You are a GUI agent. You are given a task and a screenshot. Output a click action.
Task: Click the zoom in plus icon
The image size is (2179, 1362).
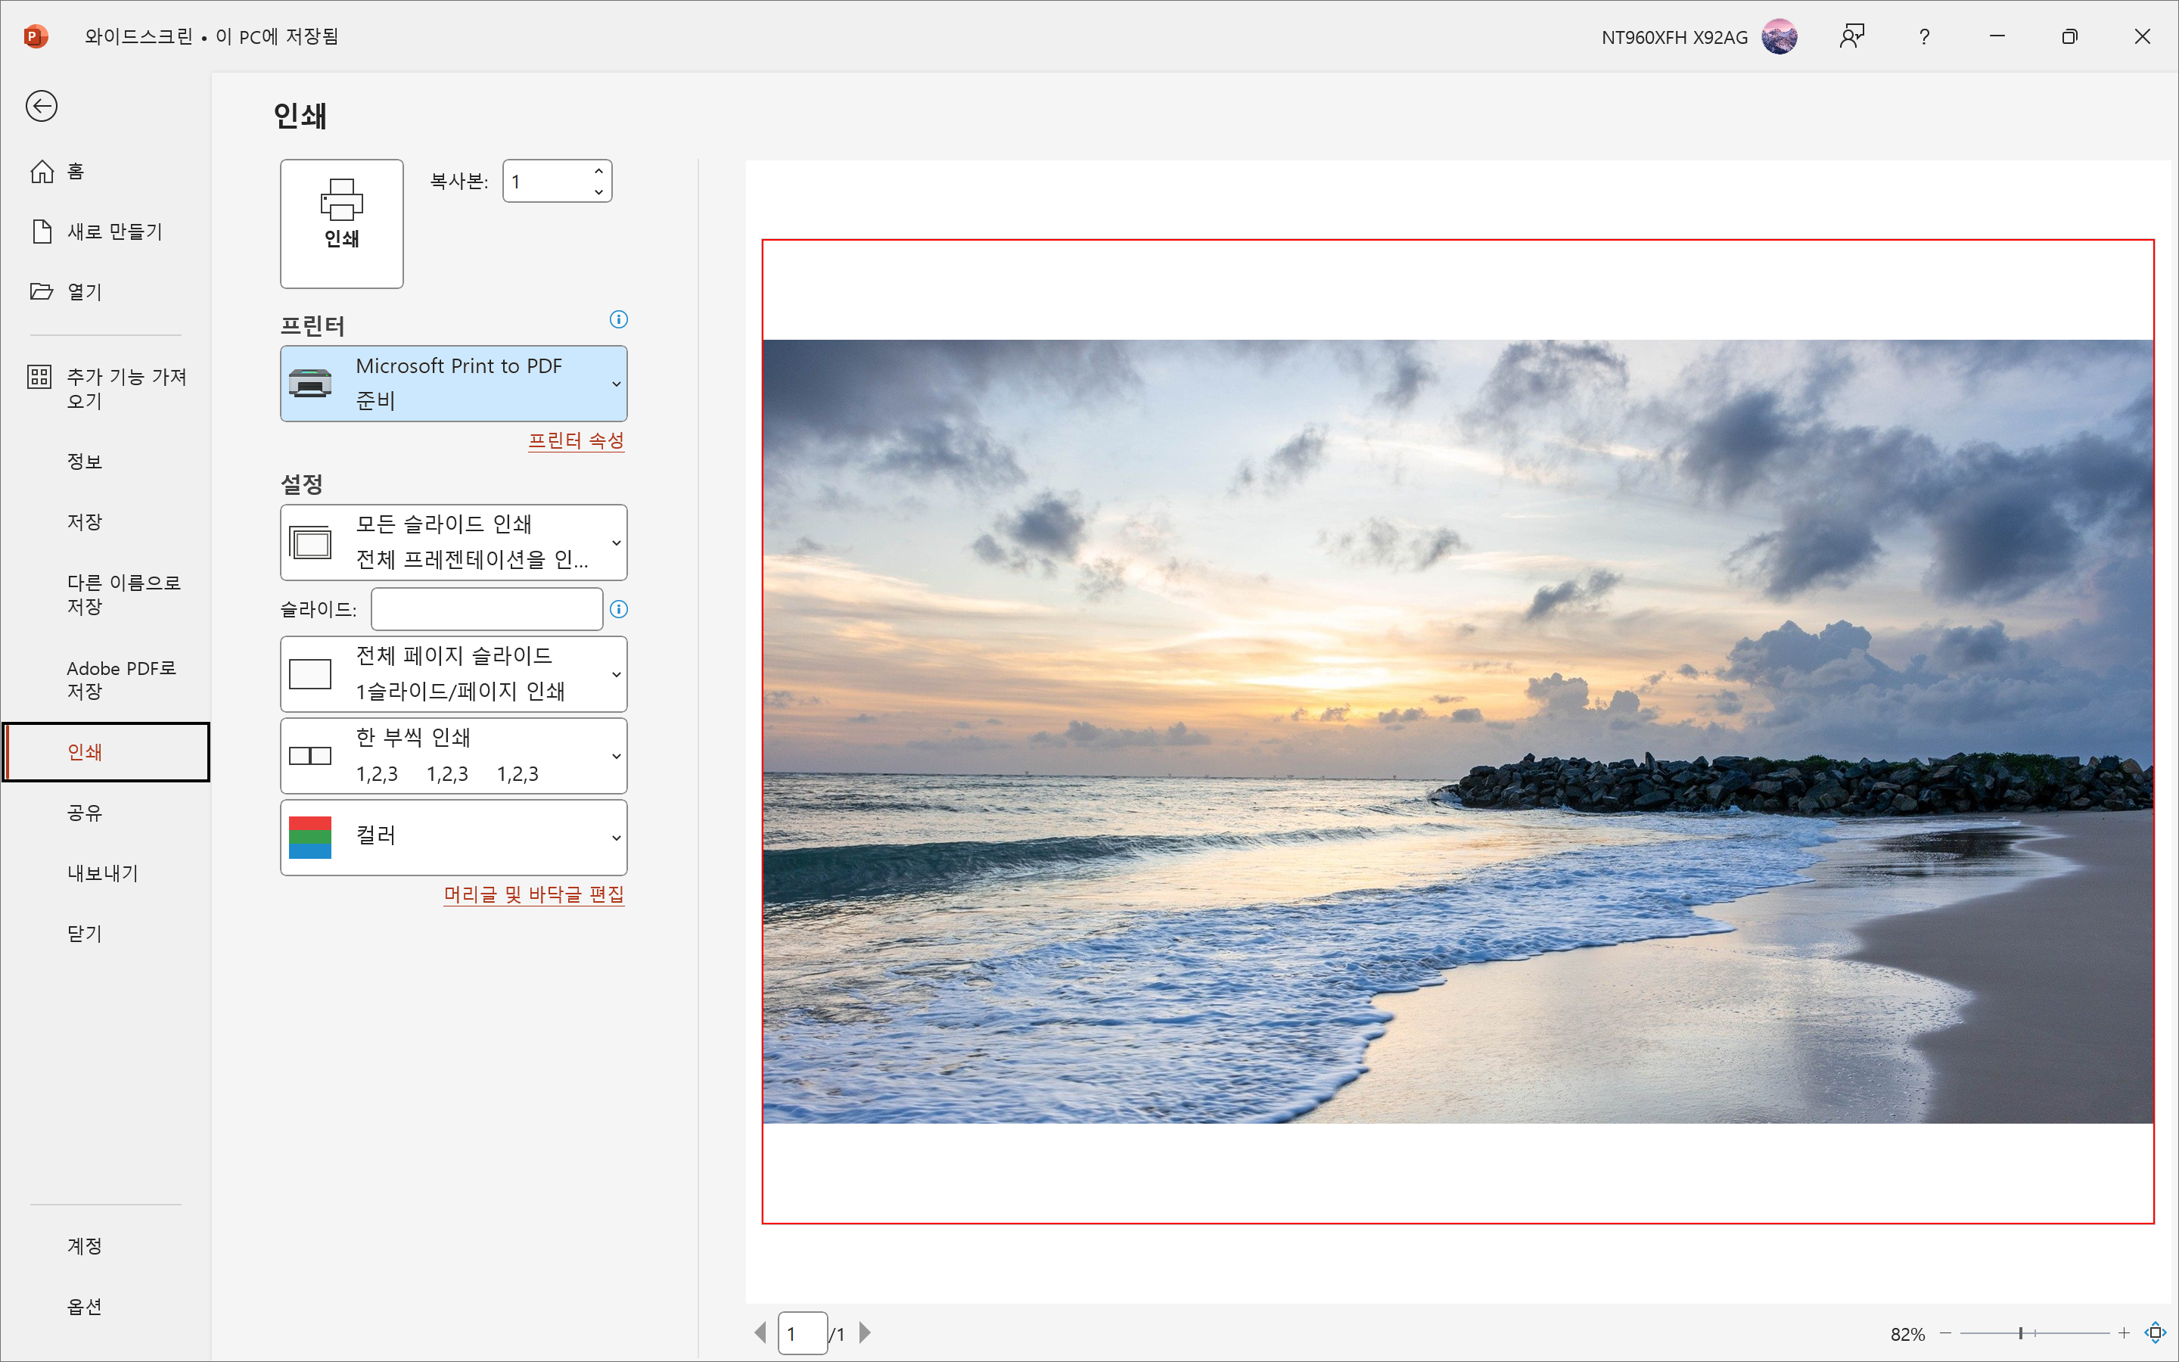pyautogui.click(x=2124, y=1332)
